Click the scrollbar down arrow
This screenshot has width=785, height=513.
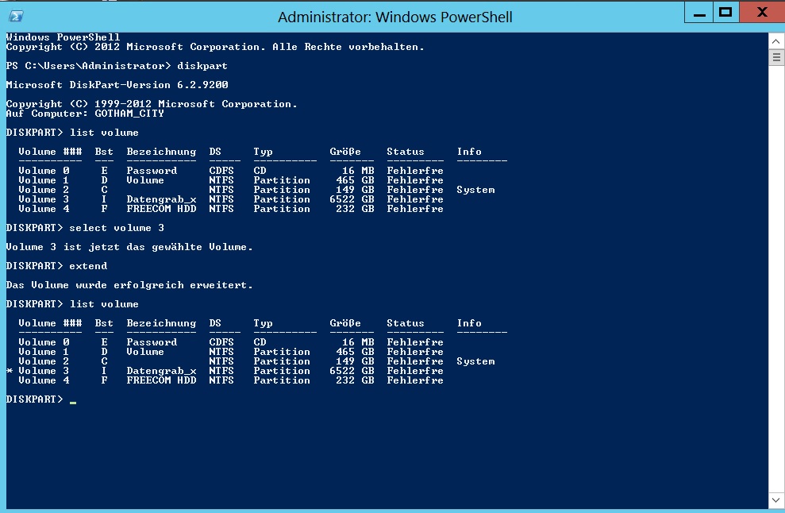[775, 499]
